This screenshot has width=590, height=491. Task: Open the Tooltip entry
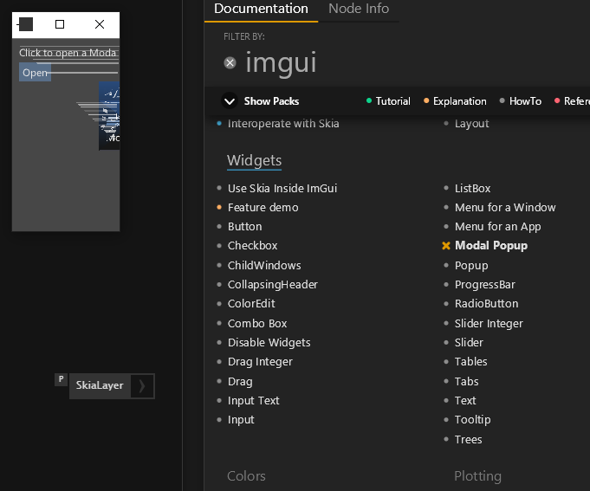pos(472,420)
